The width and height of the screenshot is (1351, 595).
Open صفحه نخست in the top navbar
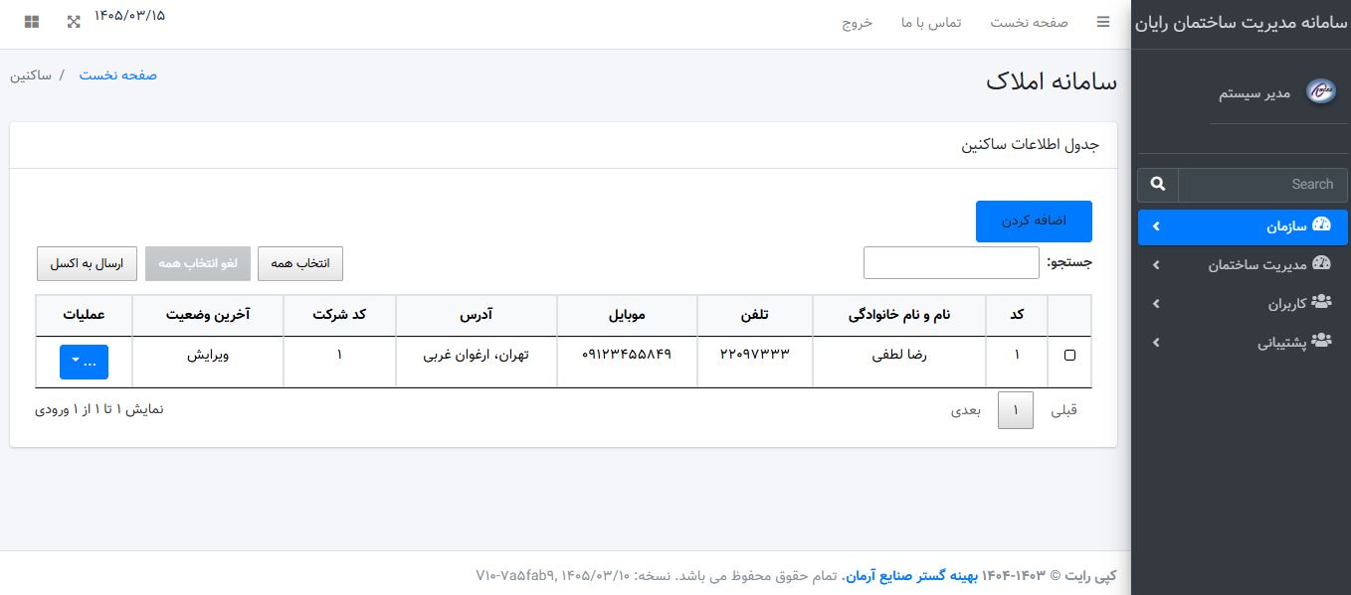point(1029,22)
